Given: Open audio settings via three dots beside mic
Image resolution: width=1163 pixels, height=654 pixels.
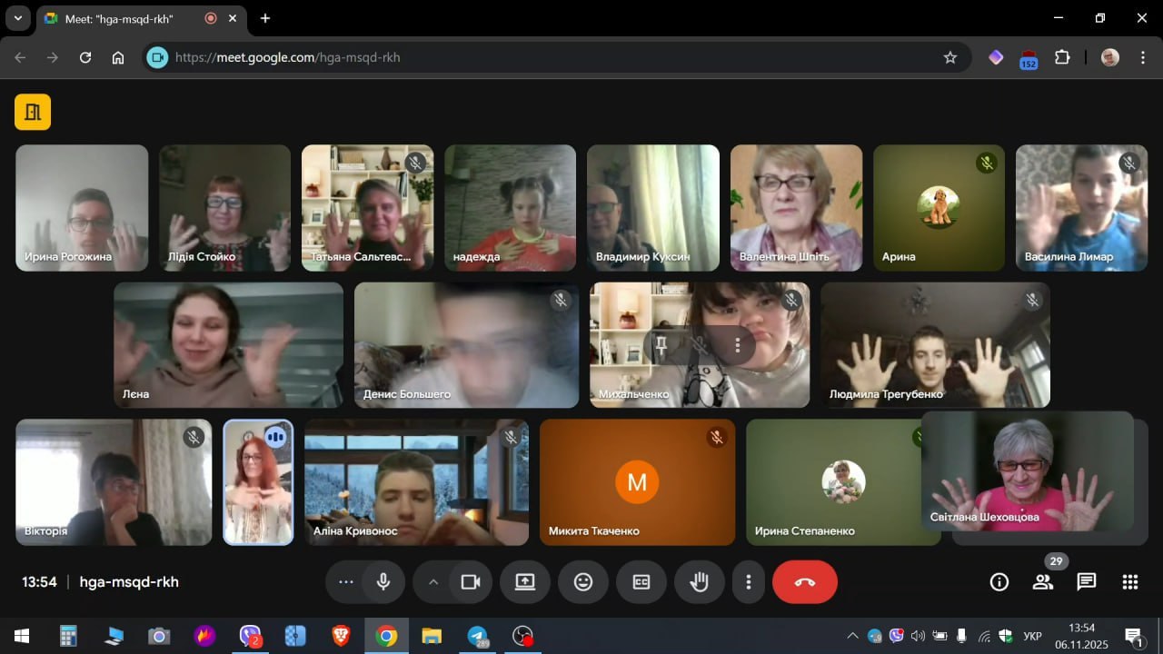Looking at the screenshot, I should coord(345,582).
